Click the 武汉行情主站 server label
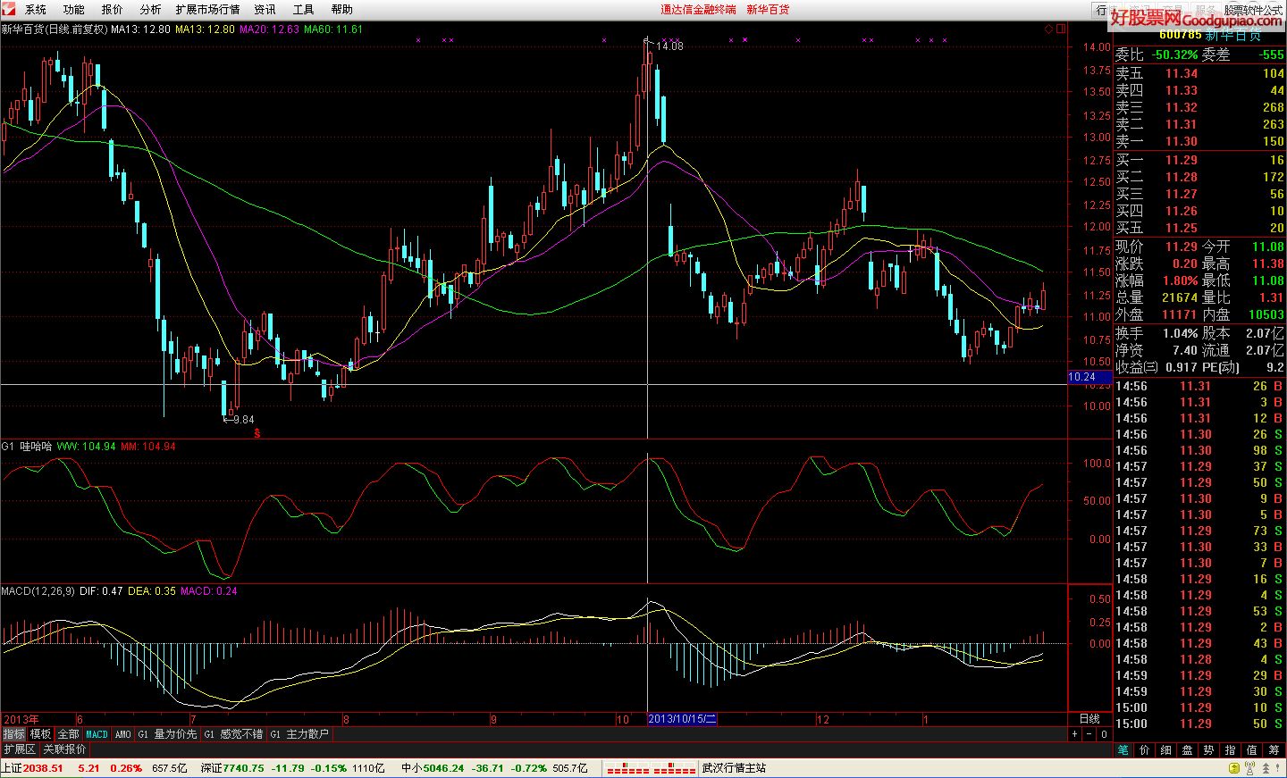 (x=734, y=768)
